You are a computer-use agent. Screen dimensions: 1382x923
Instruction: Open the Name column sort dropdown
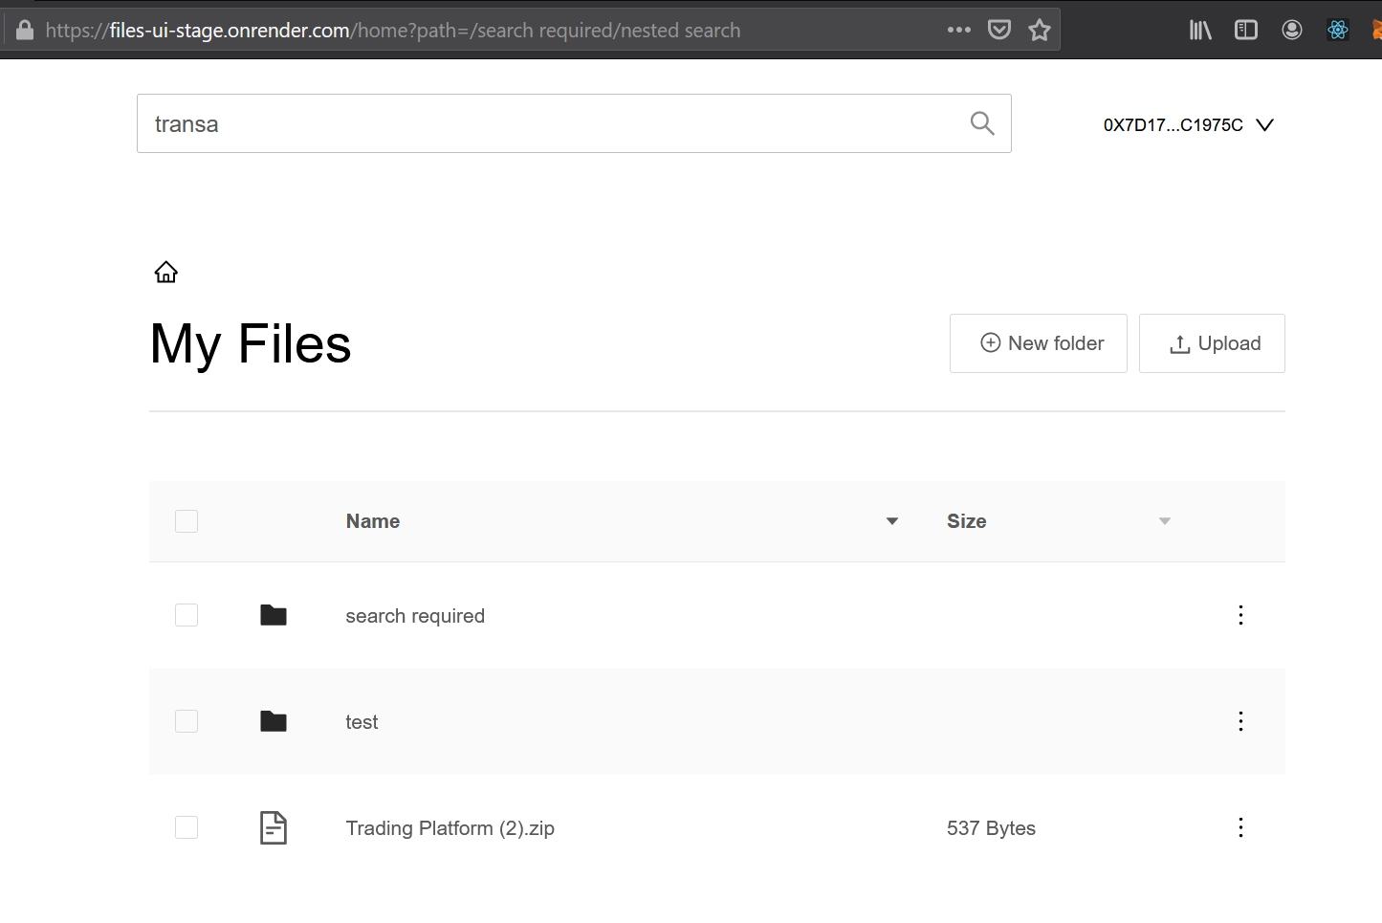coord(891,521)
